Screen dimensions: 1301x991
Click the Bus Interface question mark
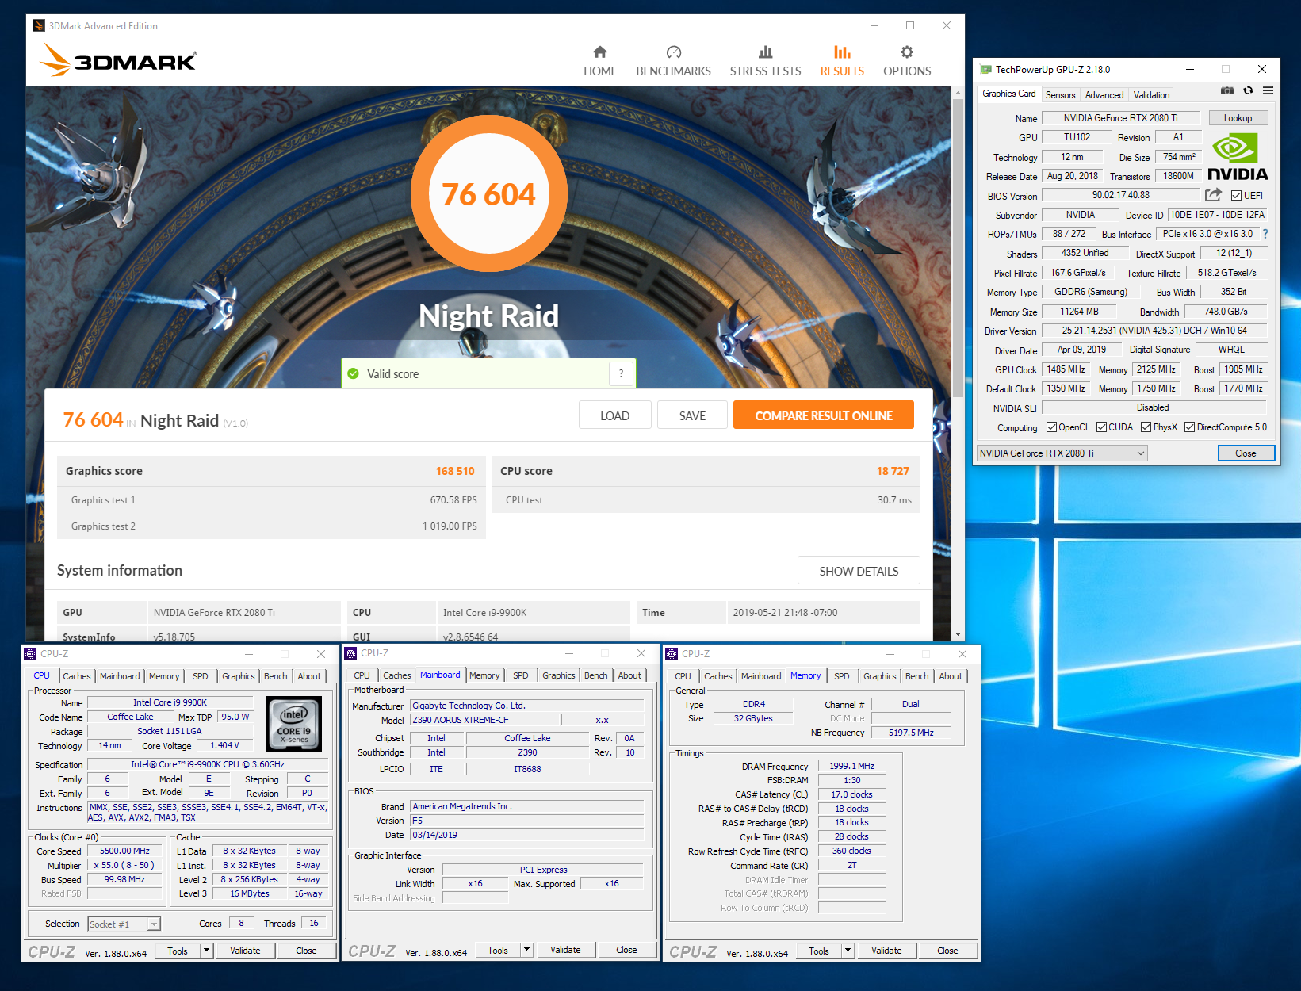point(1265,234)
